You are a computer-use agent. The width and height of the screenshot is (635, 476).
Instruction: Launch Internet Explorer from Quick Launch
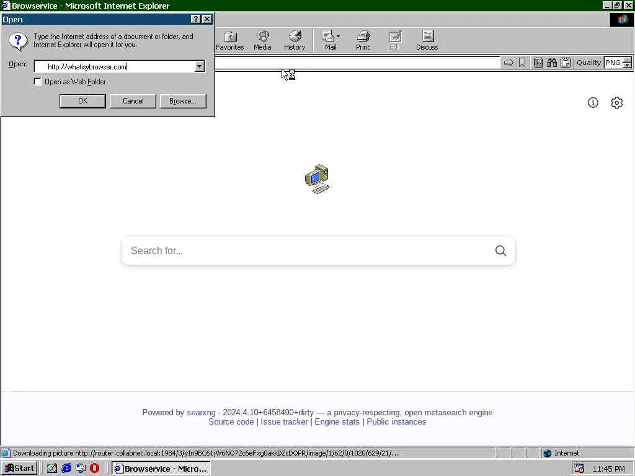point(66,469)
